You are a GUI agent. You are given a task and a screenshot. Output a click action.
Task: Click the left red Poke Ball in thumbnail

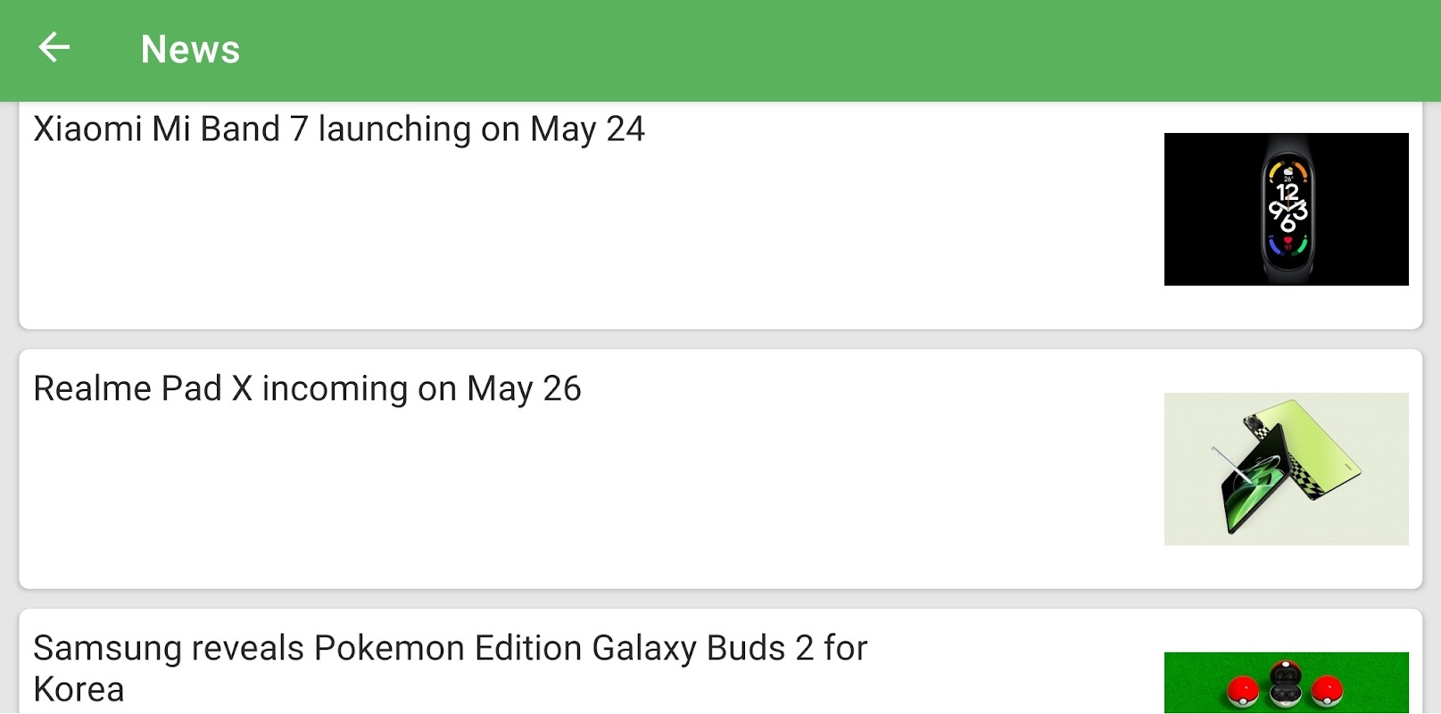[x=1241, y=692]
